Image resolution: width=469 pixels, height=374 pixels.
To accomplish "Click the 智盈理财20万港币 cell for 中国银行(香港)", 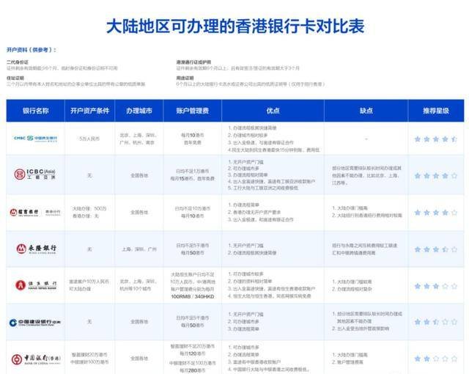I will [89, 358].
